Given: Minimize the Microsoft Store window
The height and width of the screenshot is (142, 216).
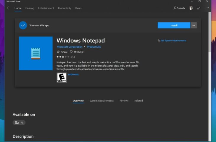Looking at the screenshot, I should click(192, 1).
